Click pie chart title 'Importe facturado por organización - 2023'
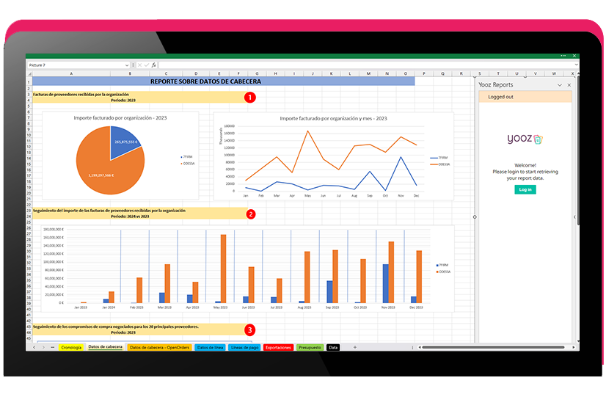This screenshot has height=397, width=606. click(x=120, y=118)
